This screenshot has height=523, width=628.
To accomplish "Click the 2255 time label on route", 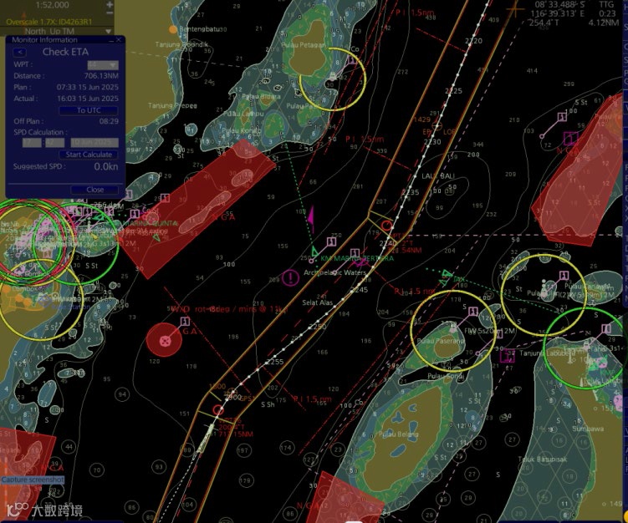I will [275, 362].
